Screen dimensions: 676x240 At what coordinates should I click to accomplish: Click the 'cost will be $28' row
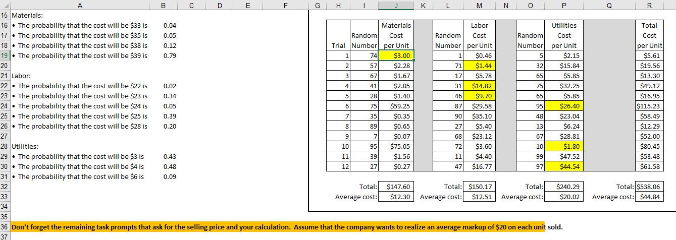[x=80, y=126]
